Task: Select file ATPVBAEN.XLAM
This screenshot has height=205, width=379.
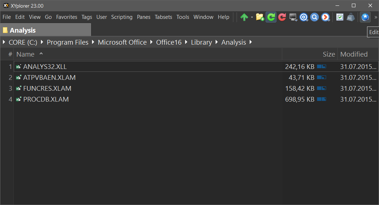Action: coord(49,77)
